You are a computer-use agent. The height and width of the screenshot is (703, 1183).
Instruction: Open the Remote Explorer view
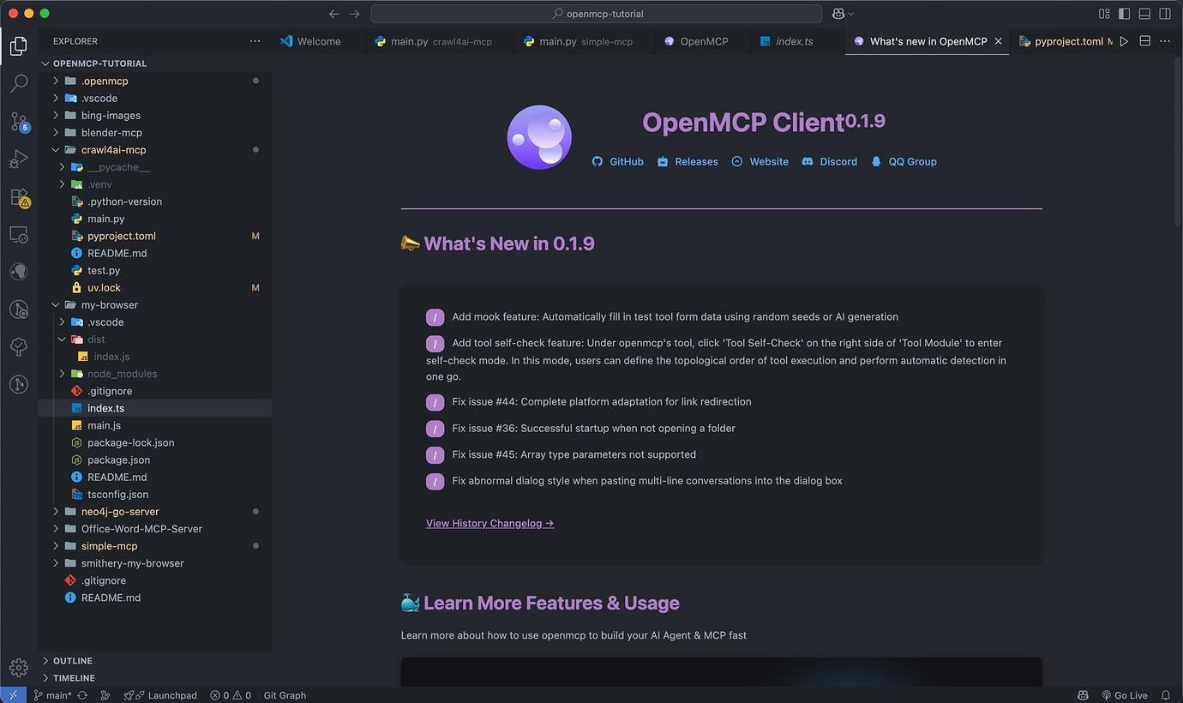19,234
